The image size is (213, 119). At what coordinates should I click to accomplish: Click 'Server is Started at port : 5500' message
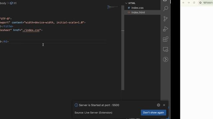99,105
